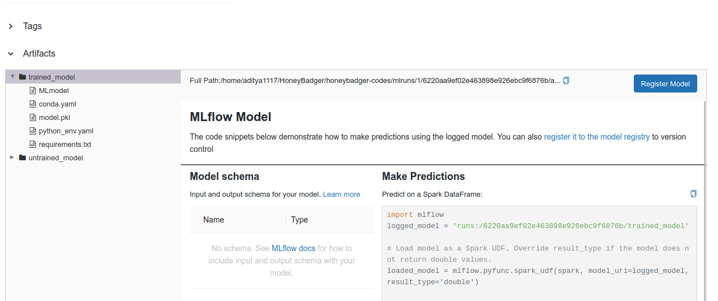The height and width of the screenshot is (301, 718).
Task: Click the Predict on a Spark DataFrame label
Action: 432,194
